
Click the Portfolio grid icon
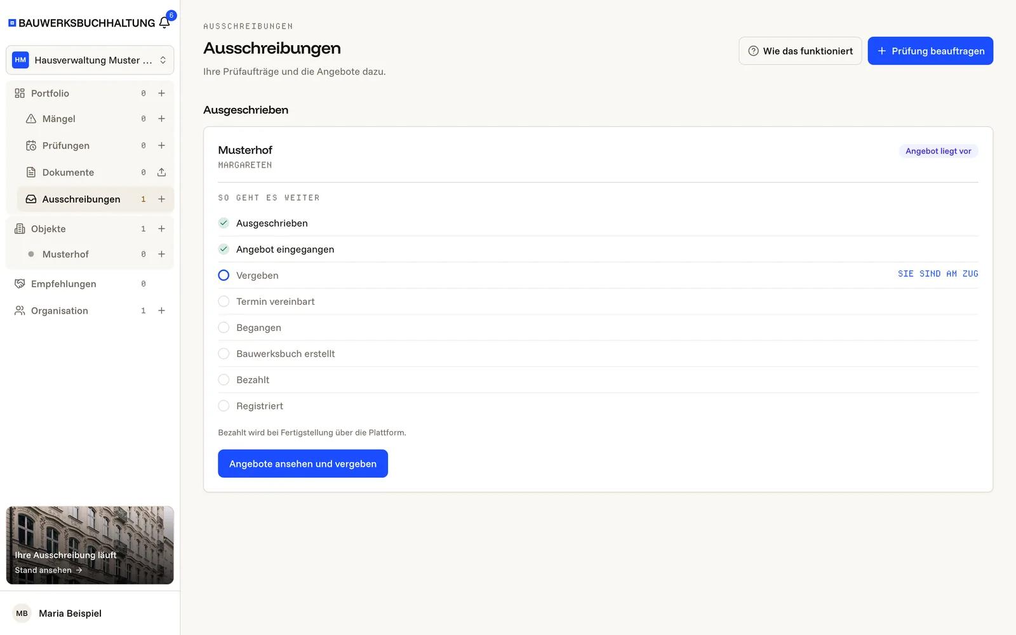pyautogui.click(x=20, y=93)
